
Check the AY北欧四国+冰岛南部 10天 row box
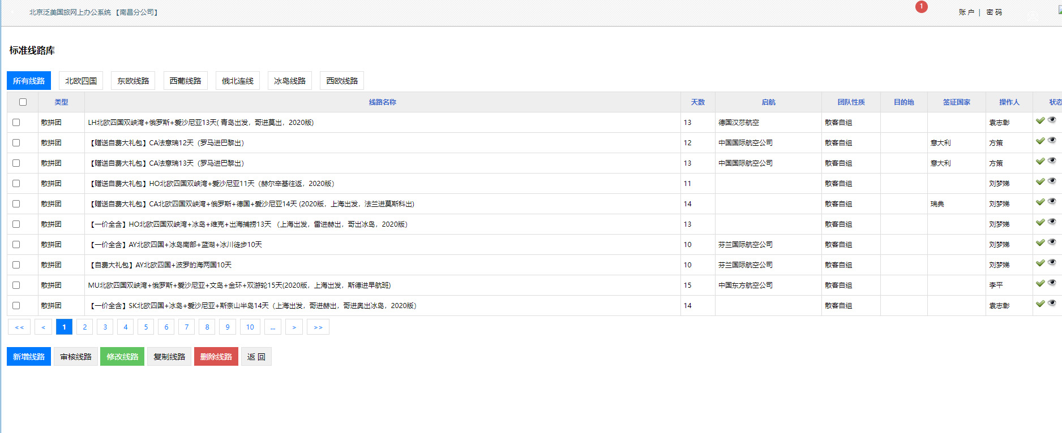tap(16, 245)
